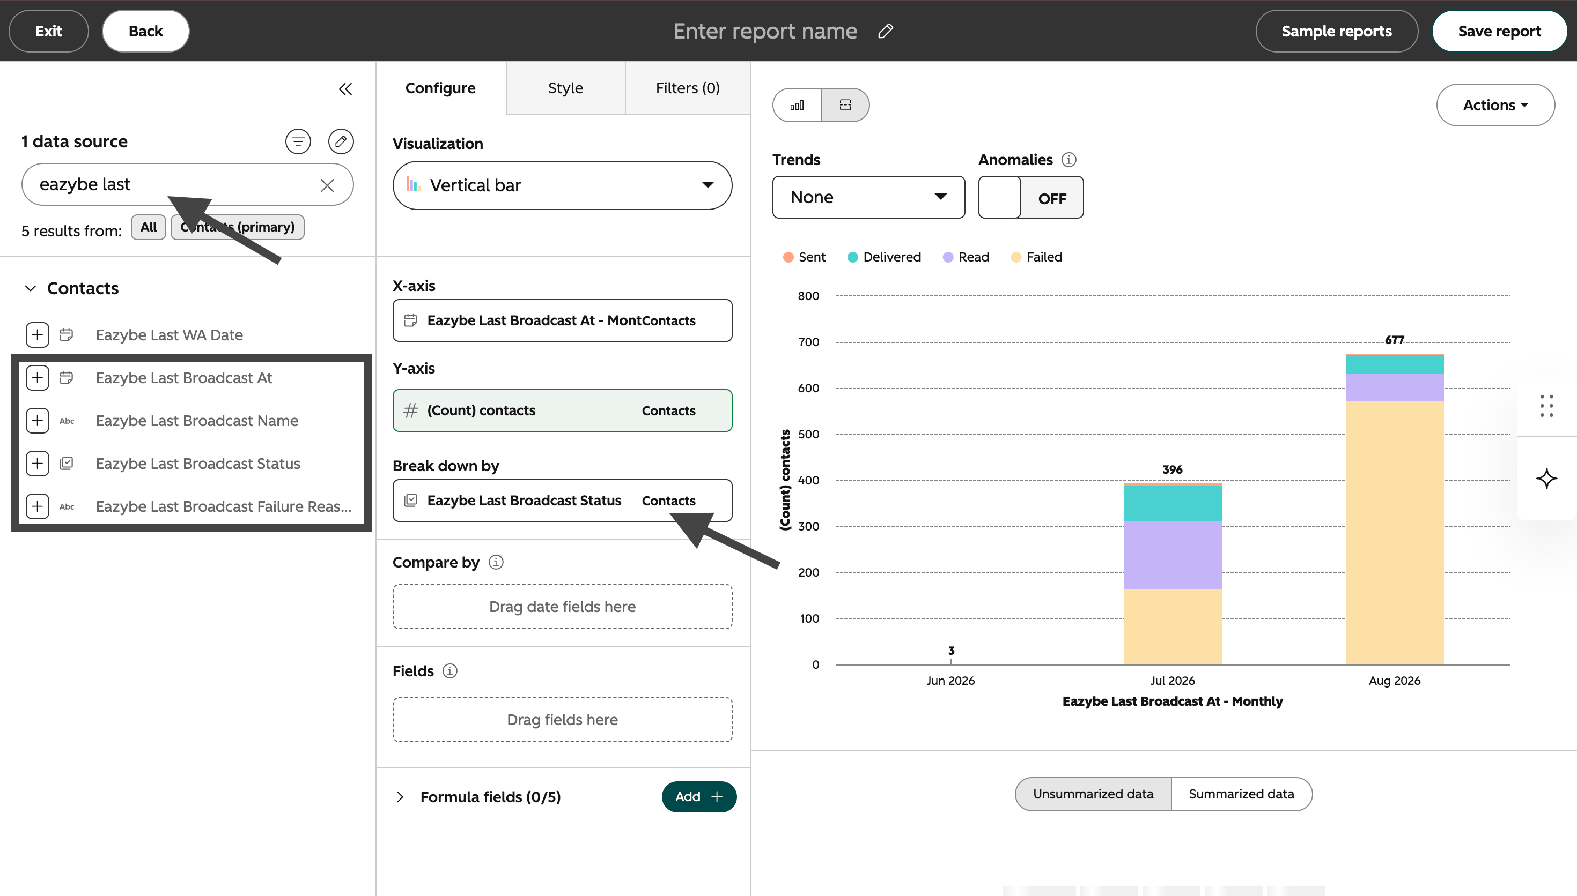Screen dimensions: 1577x896
Task: Switch to the Configure tab
Action: pos(440,88)
